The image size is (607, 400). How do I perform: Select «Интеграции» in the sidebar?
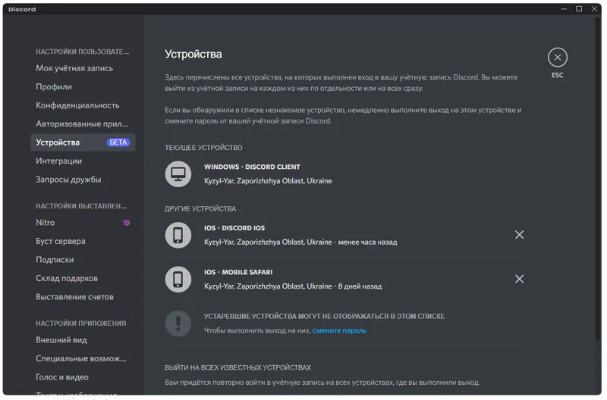pos(59,161)
